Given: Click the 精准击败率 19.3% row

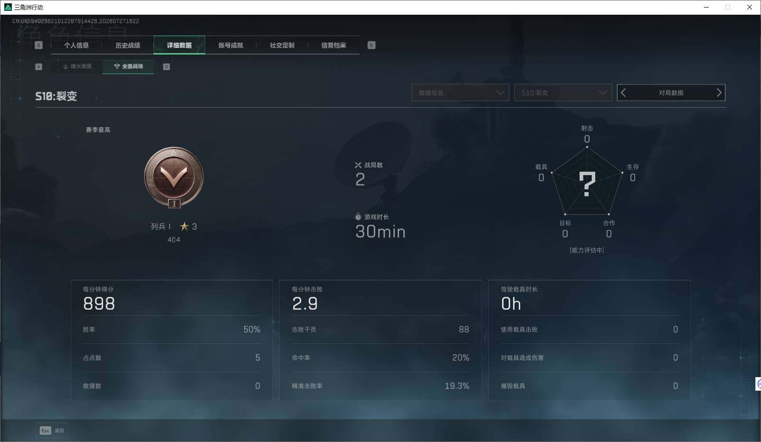Looking at the screenshot, I should click(x=380, y=386).
